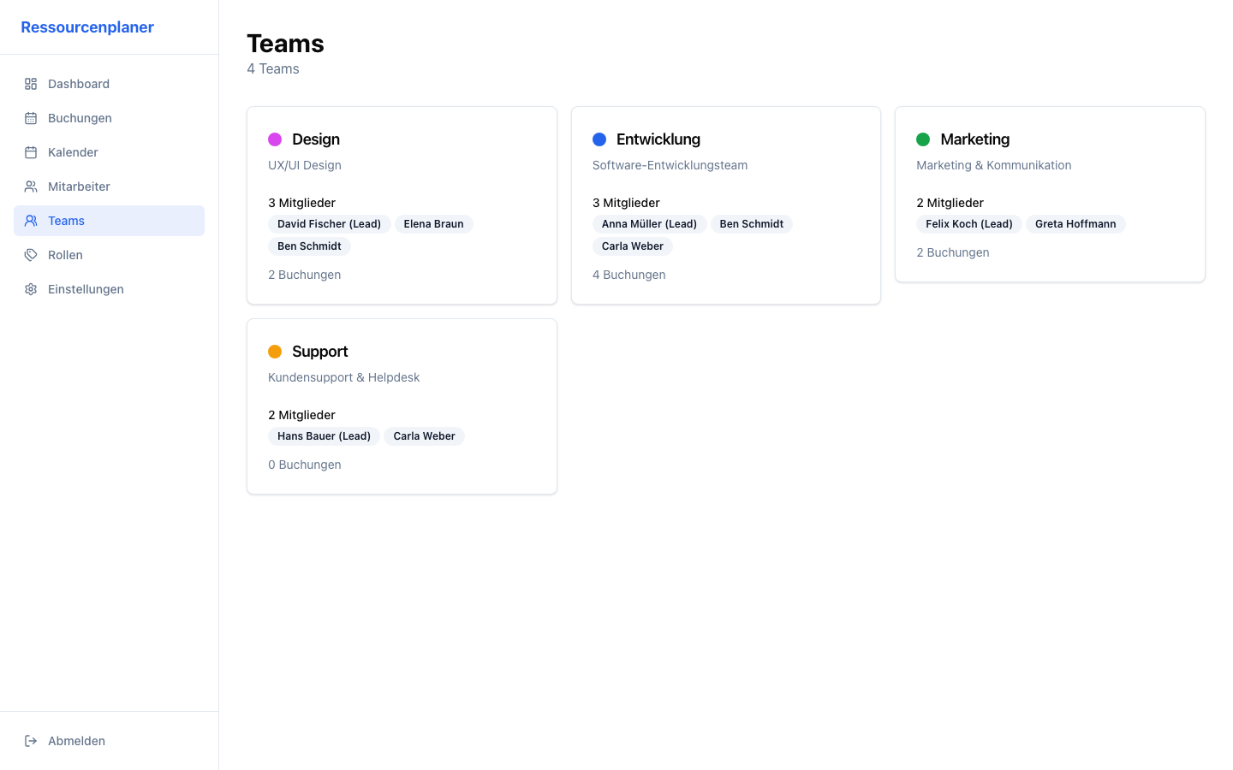Select the David Fischer (Lead) member chip
Viewport: 1233px width, 770px height.
click(x=329, y=223)
